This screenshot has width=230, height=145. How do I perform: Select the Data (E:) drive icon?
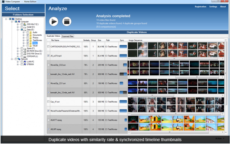25,30
